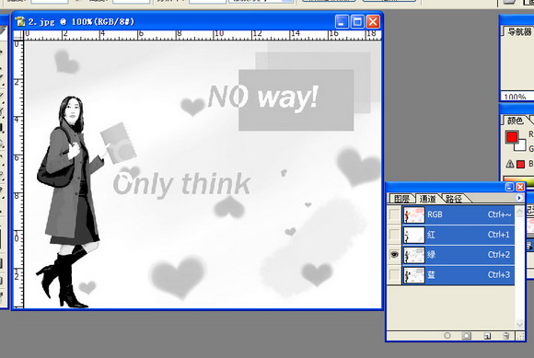Viewport: 534px width, 358px height.
Task: Select the 通道 (Channels) tab
Action: 427,199
